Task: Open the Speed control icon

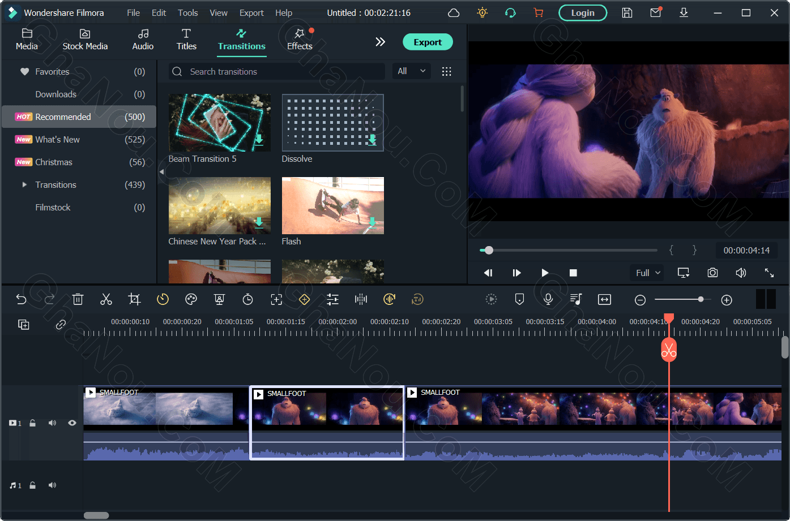Action: (x=163, y=300)
